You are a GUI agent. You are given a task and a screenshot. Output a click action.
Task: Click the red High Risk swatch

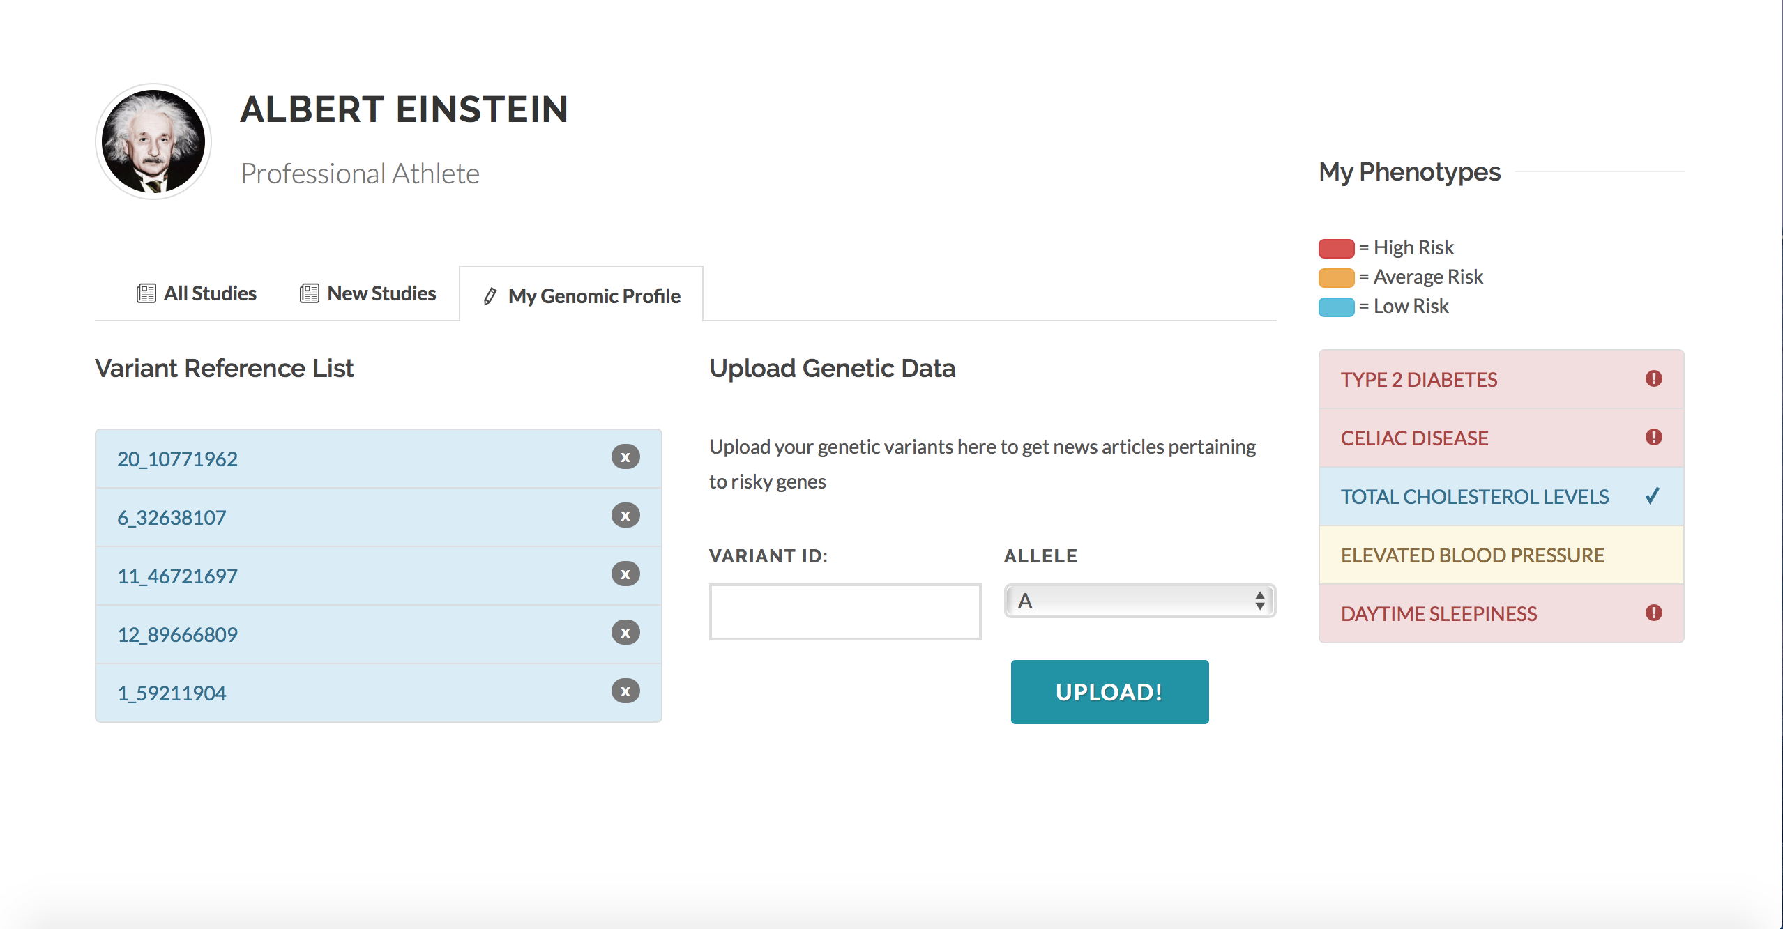(1335, 248)
